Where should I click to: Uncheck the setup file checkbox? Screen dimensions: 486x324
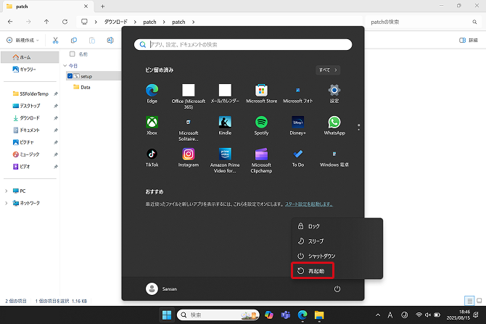point(70,76)
